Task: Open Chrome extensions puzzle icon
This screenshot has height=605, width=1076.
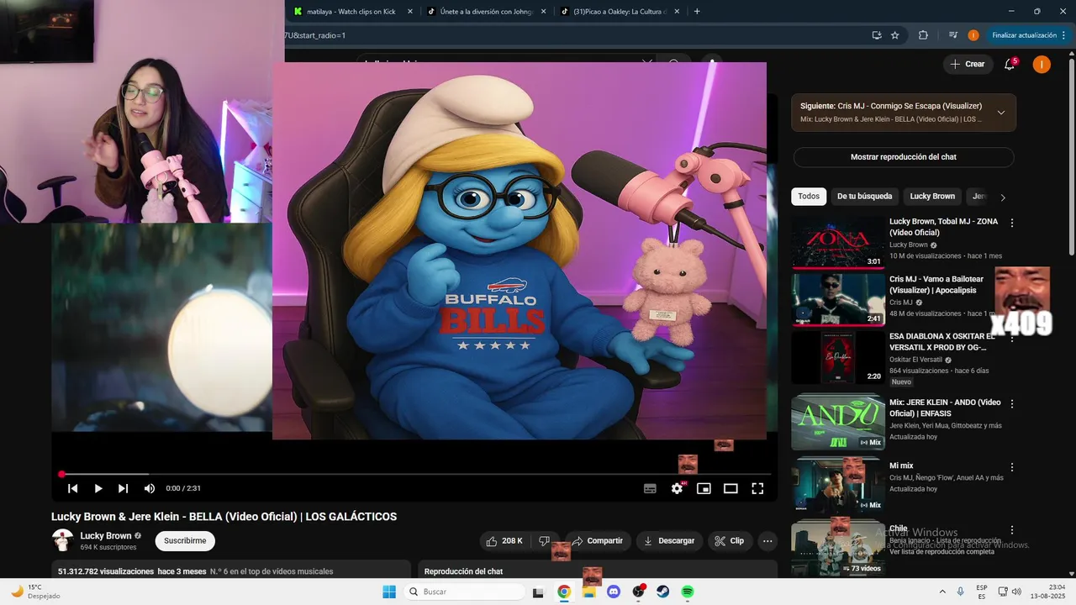Action: coord(923,35)
